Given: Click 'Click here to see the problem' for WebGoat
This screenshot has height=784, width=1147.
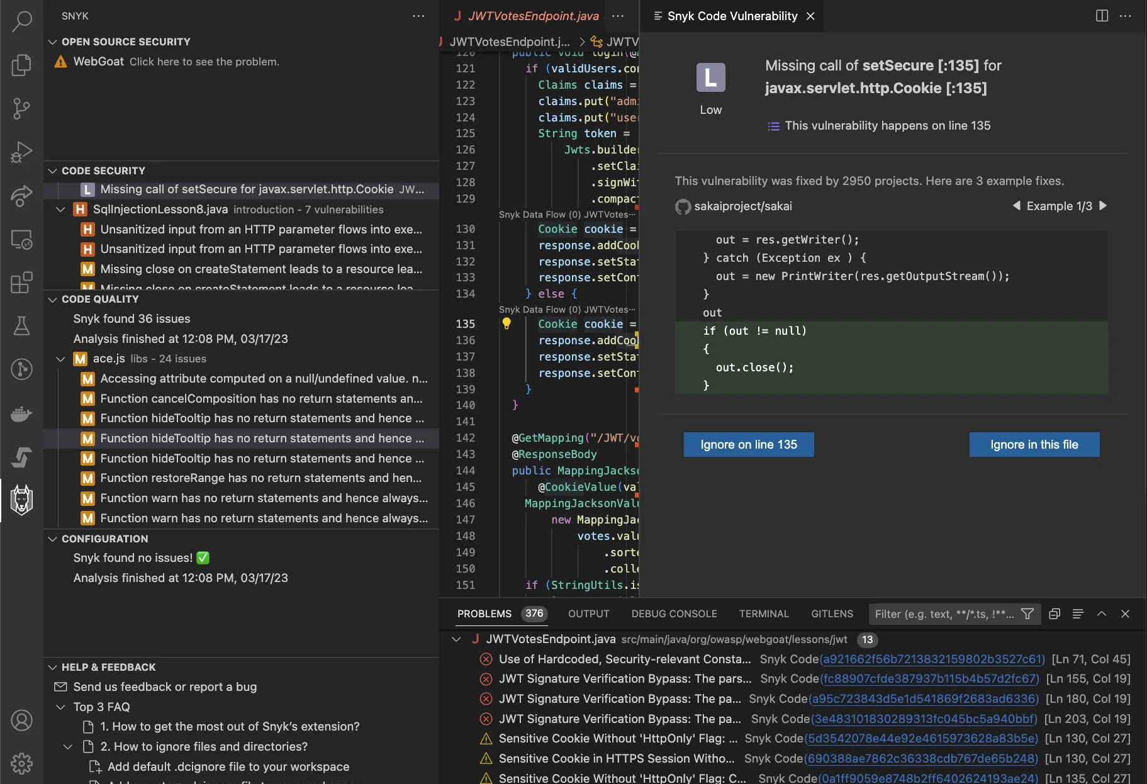Looking at the screenshot, I should pyautogui.click(x=203, y=61).
